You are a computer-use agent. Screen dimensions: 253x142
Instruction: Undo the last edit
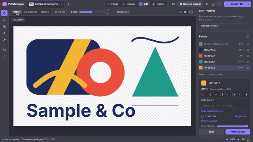coord(4,50)
